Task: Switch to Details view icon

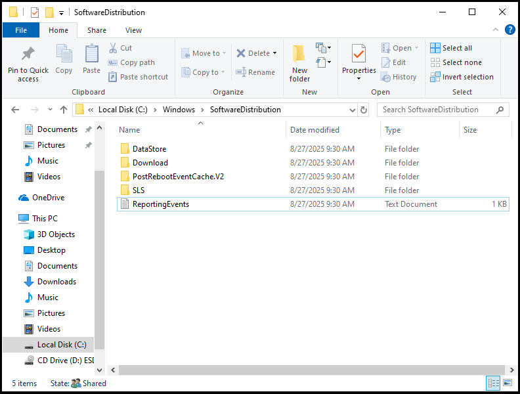Action: [493, 383]
